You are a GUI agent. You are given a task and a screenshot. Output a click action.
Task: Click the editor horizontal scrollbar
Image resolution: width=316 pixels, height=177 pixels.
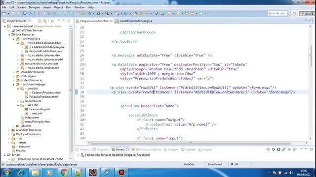[x=191, y=143]
